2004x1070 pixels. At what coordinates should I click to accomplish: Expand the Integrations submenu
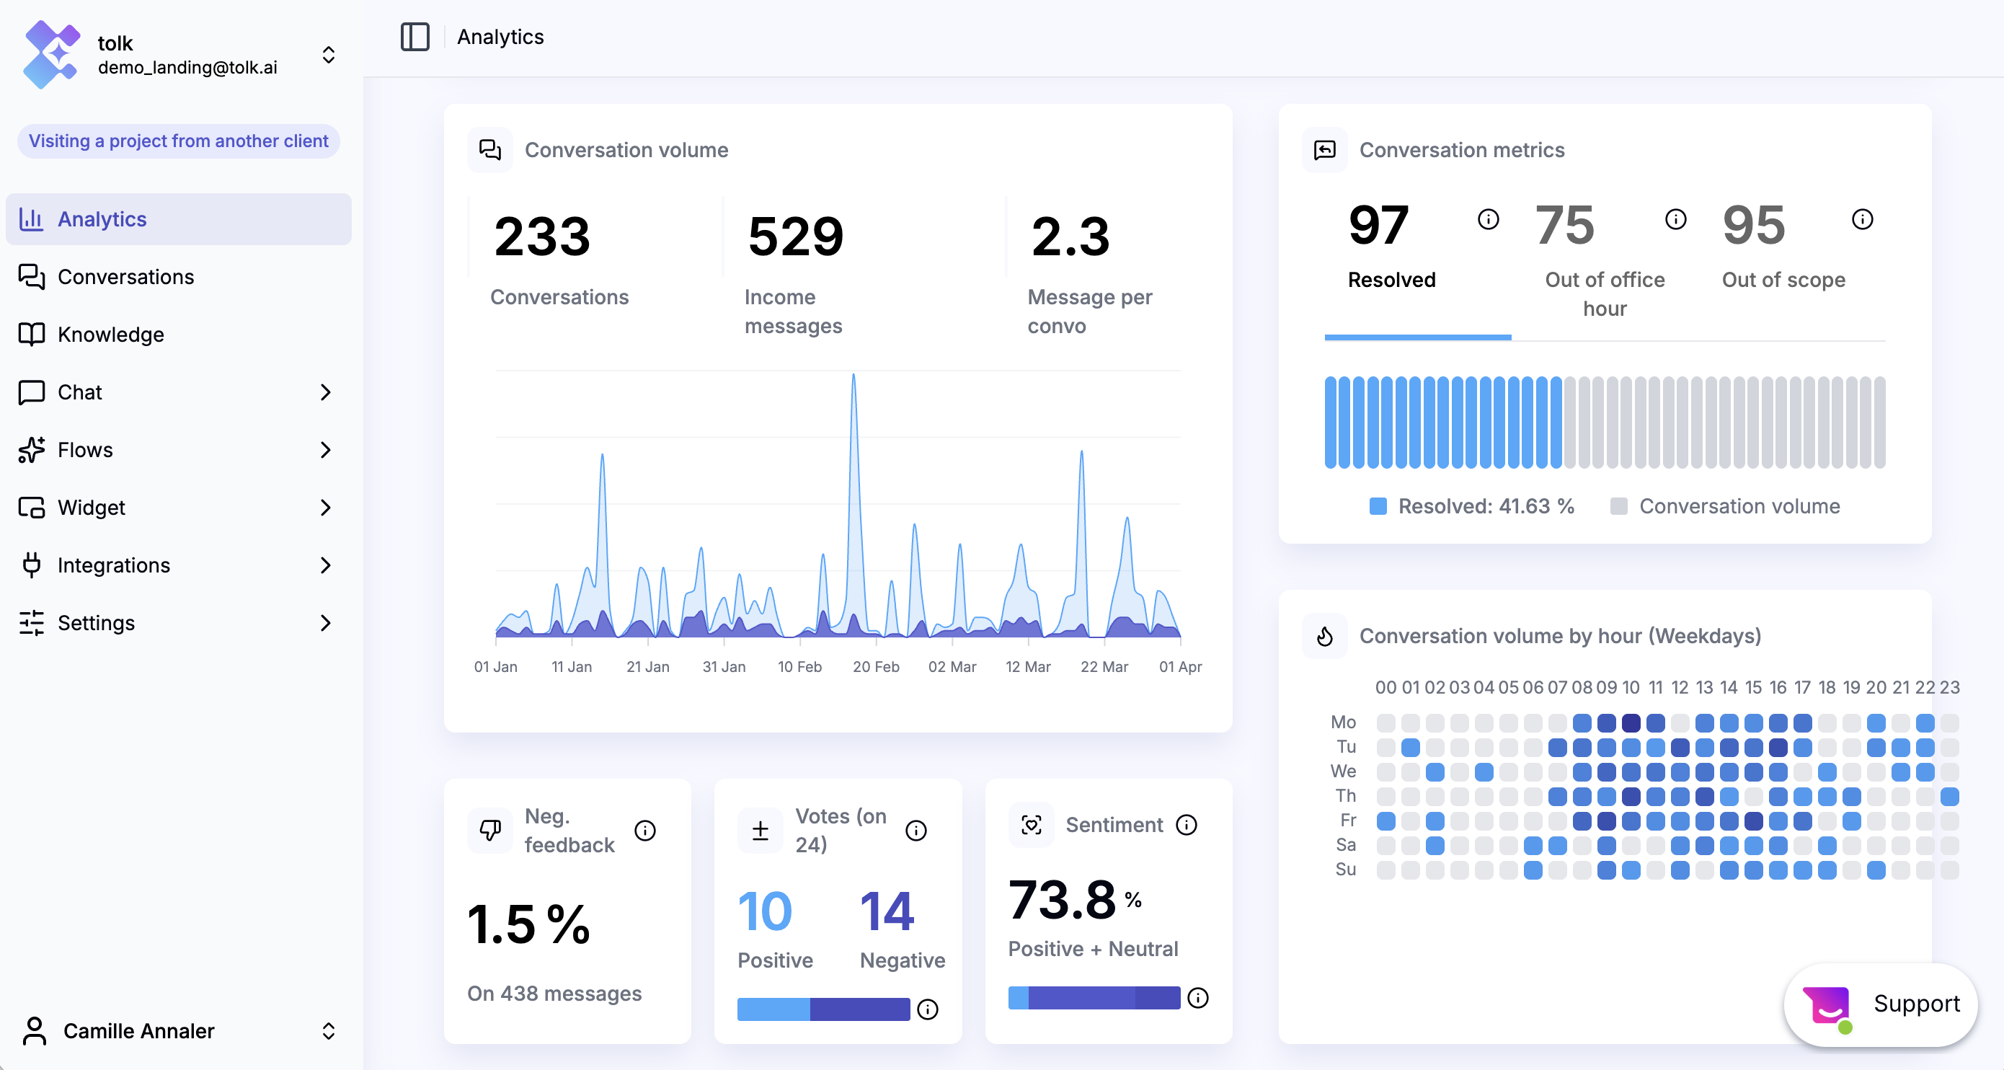coord(325,565)
